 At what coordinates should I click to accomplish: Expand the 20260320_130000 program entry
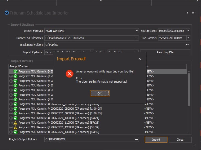(11, 132)
